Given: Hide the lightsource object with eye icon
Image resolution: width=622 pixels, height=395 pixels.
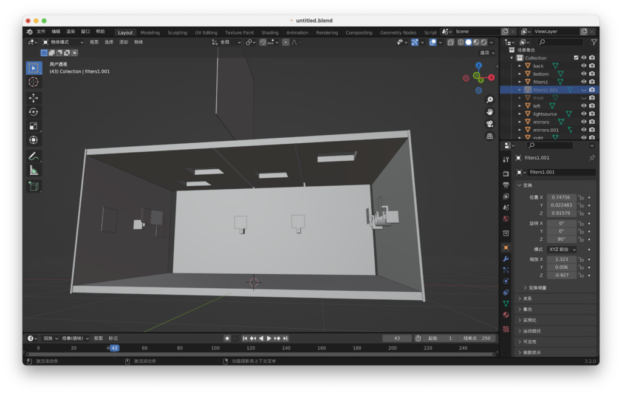Looking at the screenshot, I should point(584,113).
